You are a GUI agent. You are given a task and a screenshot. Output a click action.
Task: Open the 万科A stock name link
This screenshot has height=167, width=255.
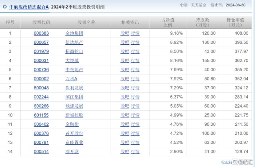71,79
